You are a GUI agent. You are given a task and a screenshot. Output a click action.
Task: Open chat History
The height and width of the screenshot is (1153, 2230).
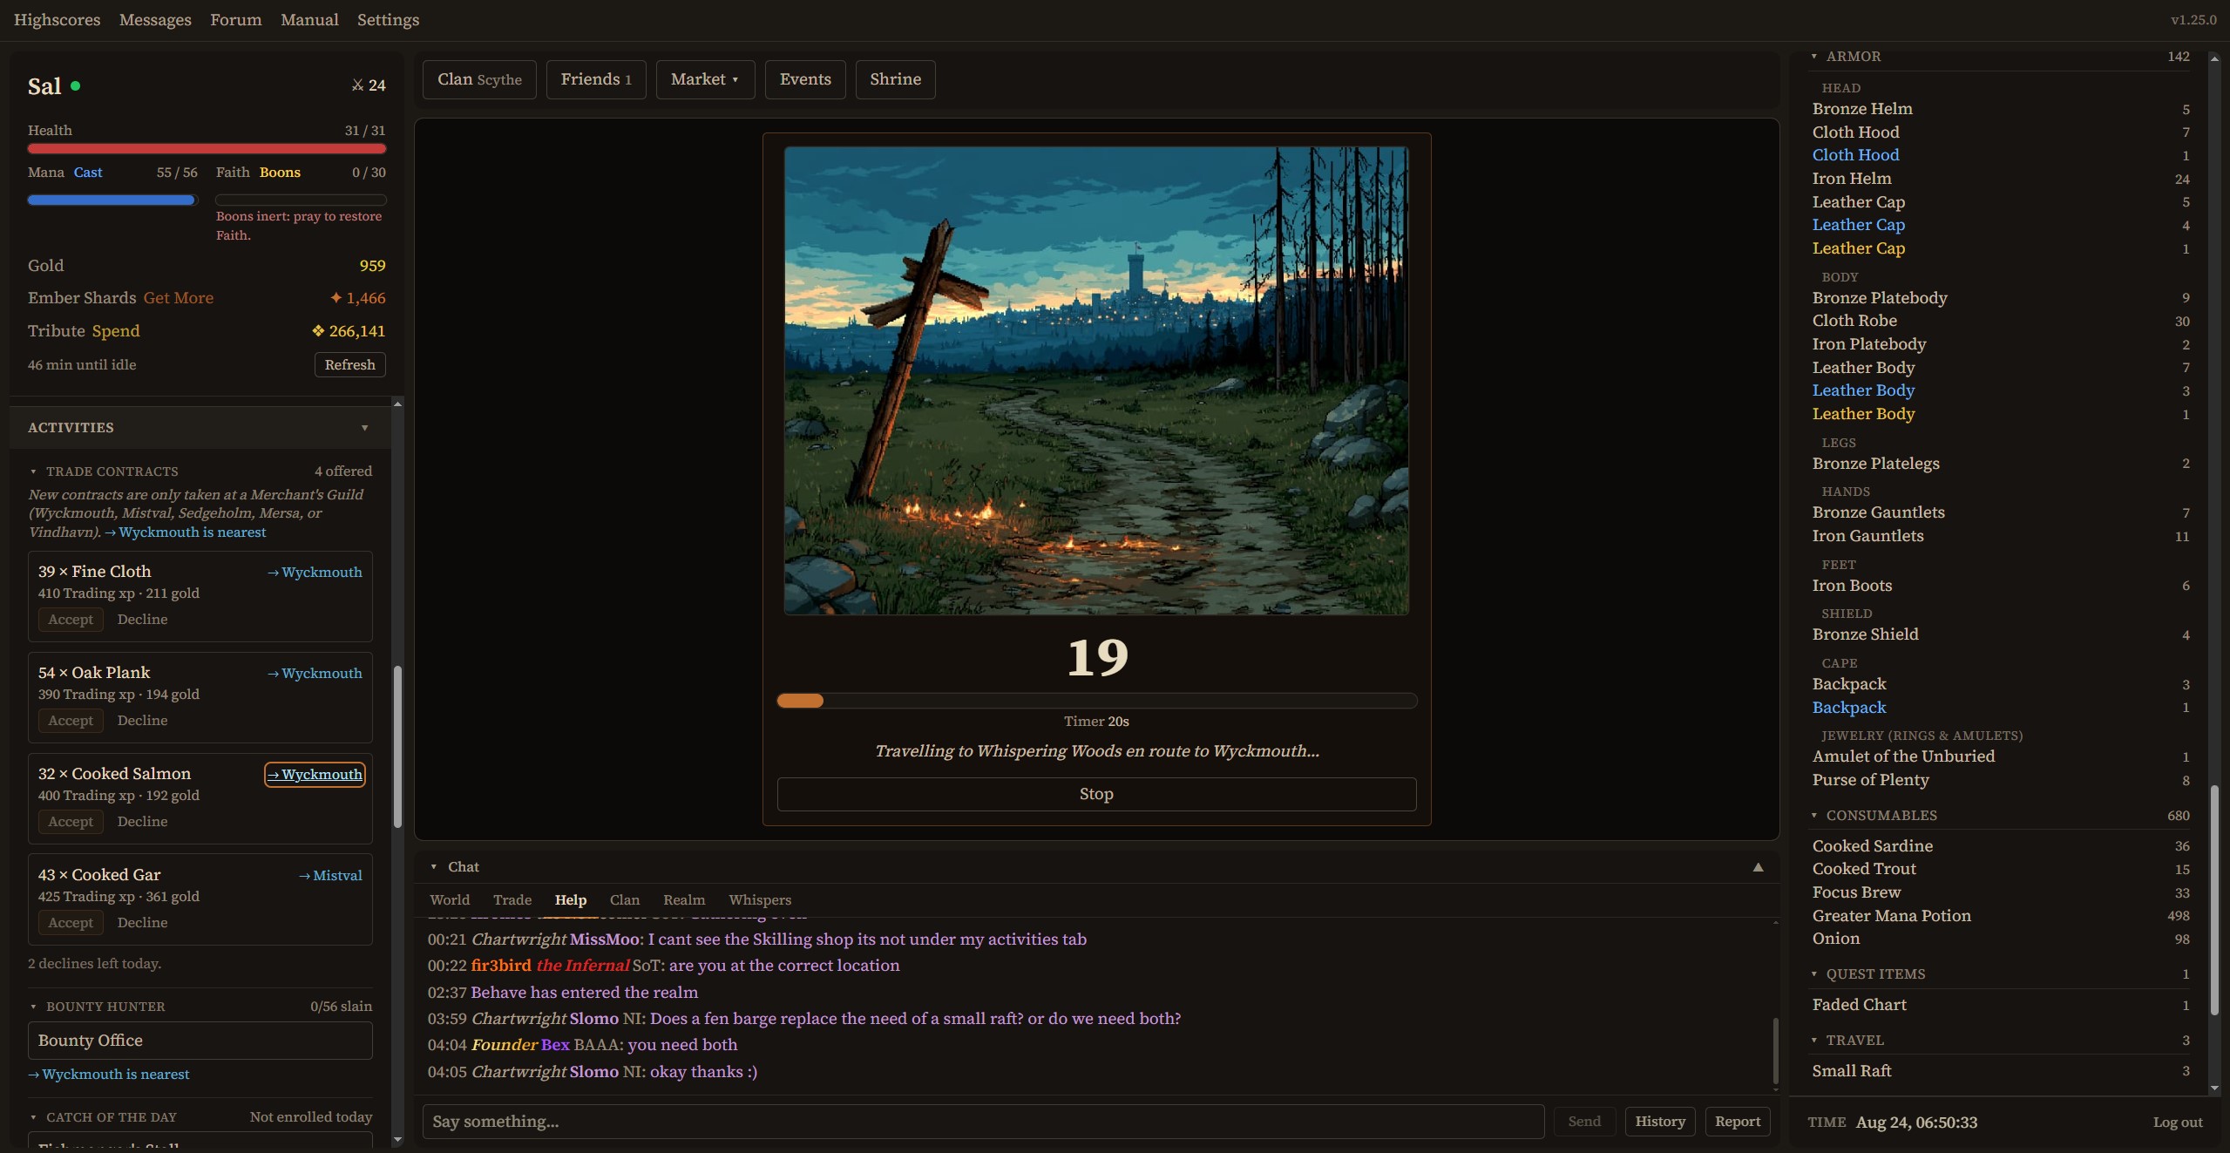[1659, 1122]
